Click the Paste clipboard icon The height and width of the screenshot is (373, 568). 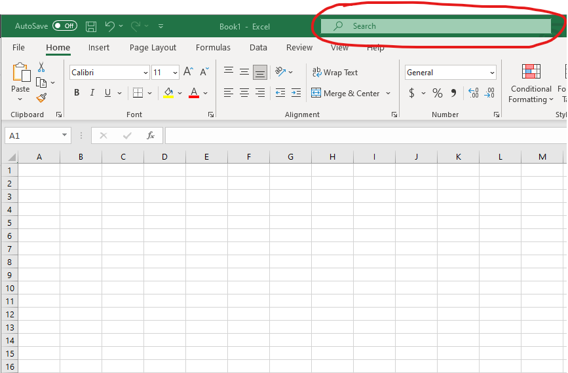pyautogui.click(x=22, y=73)
